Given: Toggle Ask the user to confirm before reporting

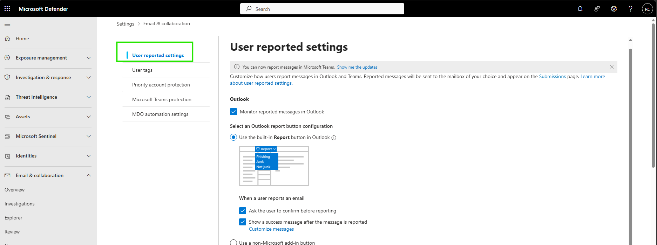Looking at the screenshot, I should tap(243, 211).
